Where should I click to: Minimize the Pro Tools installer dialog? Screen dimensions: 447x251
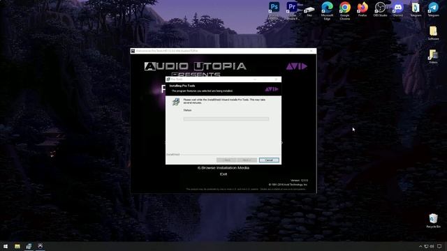(255, 79)
